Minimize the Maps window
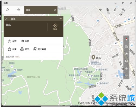 coord(115,3)
